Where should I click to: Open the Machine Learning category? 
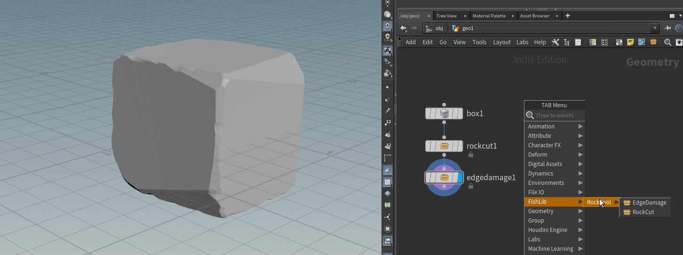coord(555,248)
